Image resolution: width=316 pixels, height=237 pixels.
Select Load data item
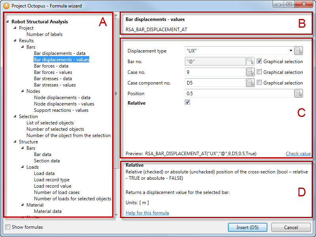(x=44, y=173)
